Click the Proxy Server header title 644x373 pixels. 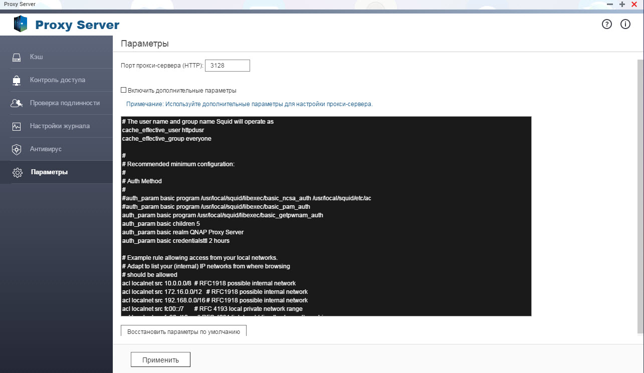pos(77,25)
